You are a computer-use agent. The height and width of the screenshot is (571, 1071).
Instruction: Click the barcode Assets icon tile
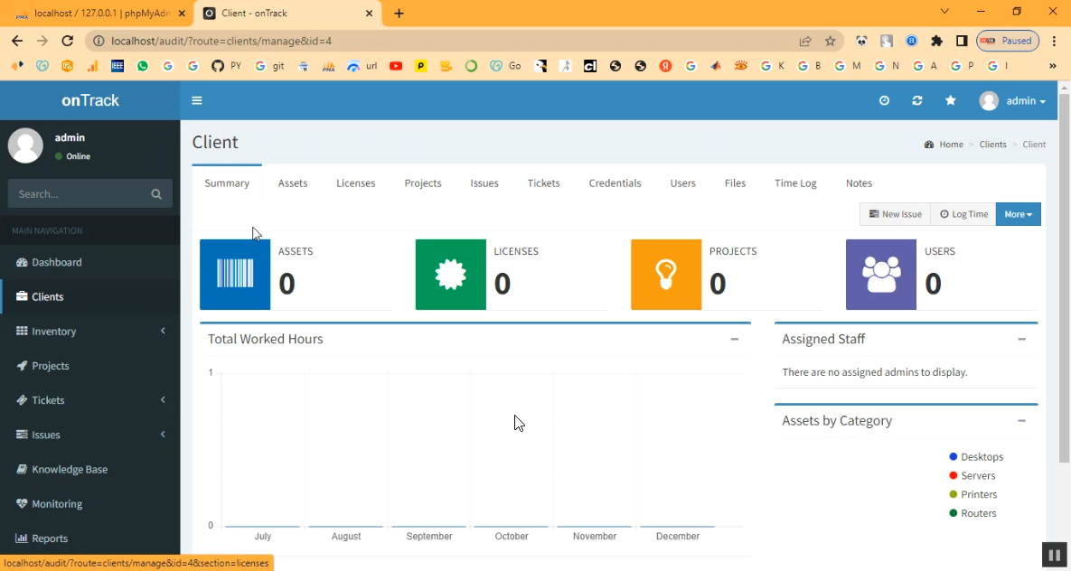coord(235,275)
